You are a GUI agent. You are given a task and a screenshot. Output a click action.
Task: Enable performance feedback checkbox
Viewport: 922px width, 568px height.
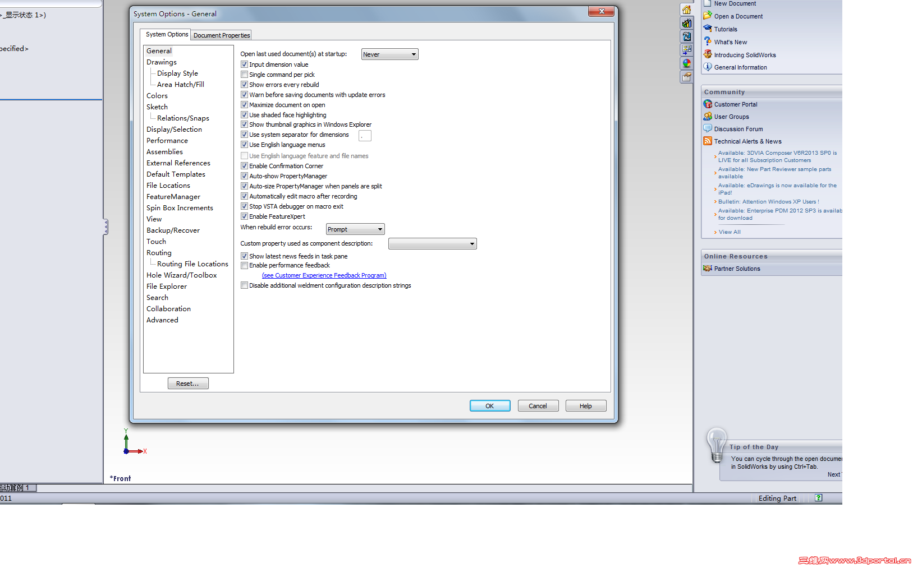click(244, 265)
